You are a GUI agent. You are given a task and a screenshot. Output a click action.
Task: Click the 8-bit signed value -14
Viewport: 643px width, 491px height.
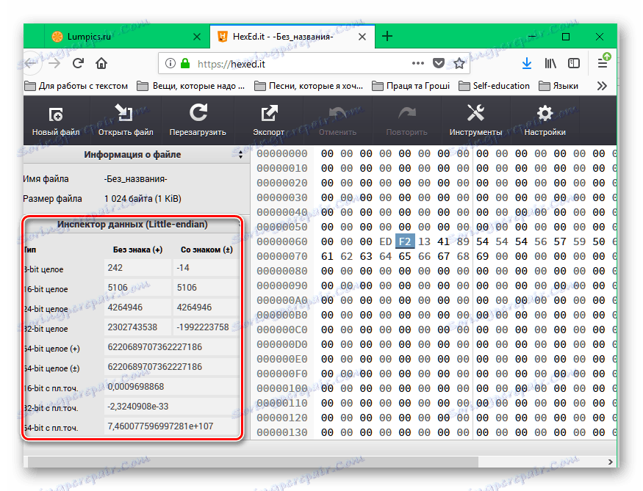206,268
